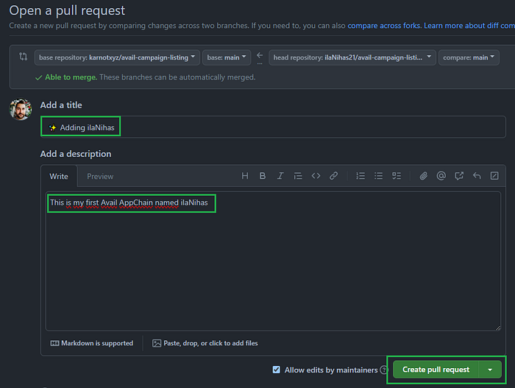
Task: Apply italic formatting icon
Action: tap(280, 176)
